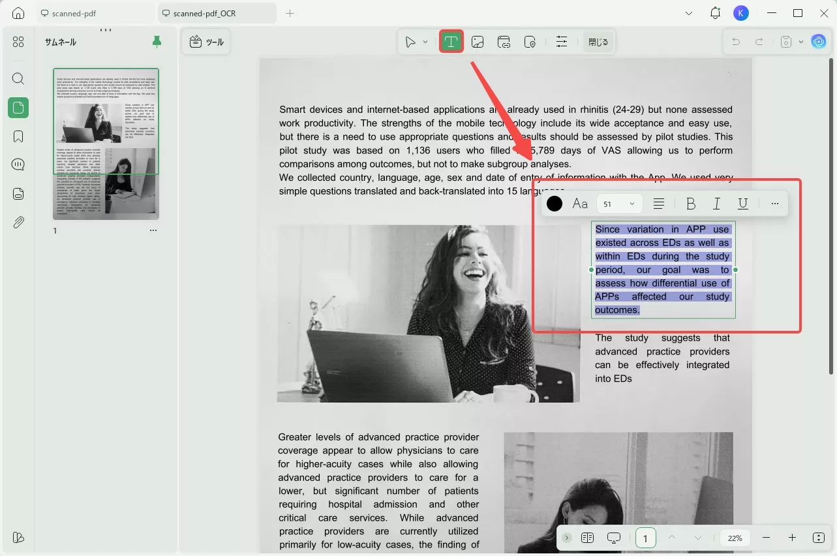The height and width of the screenshot is (556, 837).
Task: Open the UPDF AI assistant icon
Action: click(x=818, y=42)
